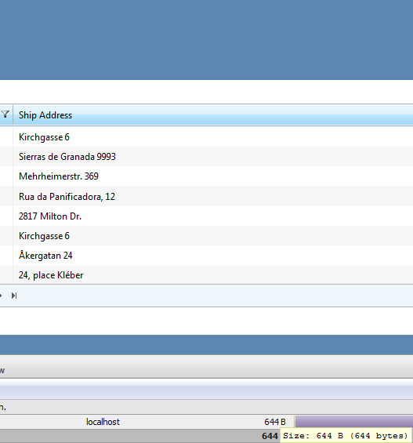
Task: Select the Åkergatan 24 cell
Action: point(213,256)
